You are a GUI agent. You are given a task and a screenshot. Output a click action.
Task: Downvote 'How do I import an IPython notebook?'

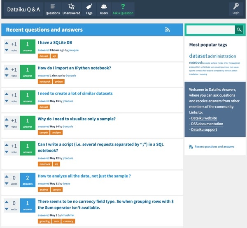point(7,76)
